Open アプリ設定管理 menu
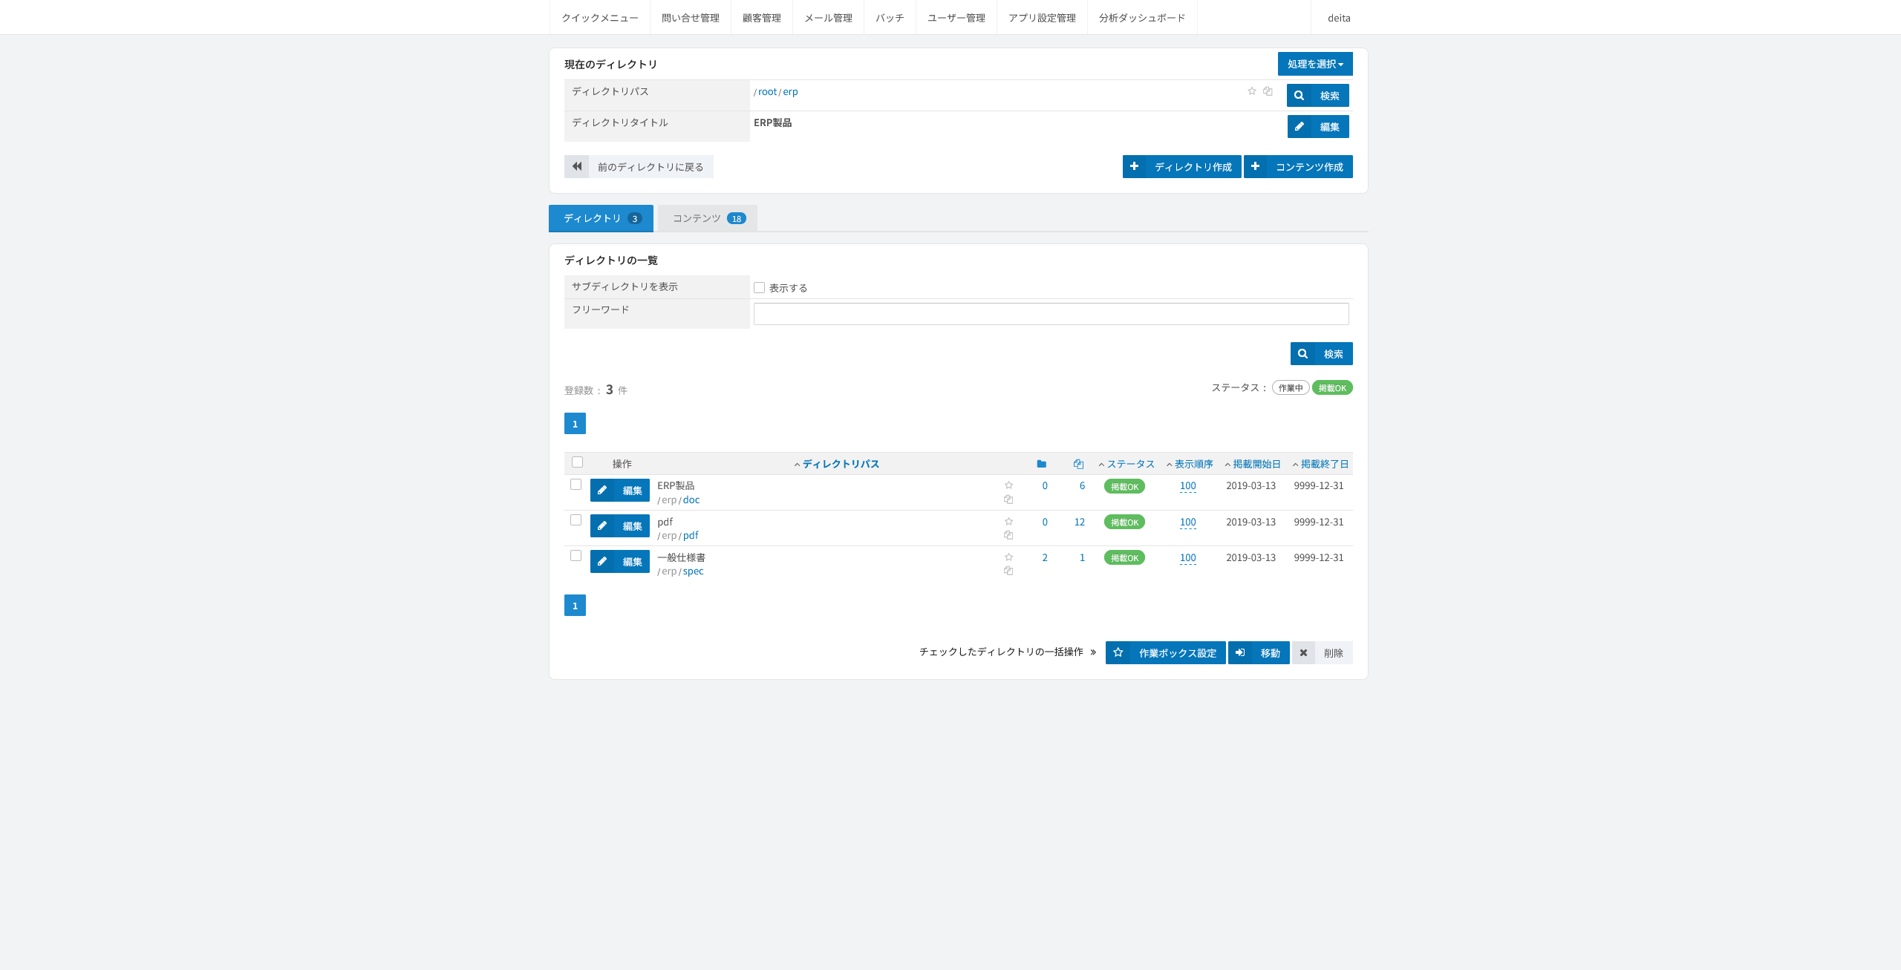The image size is (1901, 970). point(1043,17)
